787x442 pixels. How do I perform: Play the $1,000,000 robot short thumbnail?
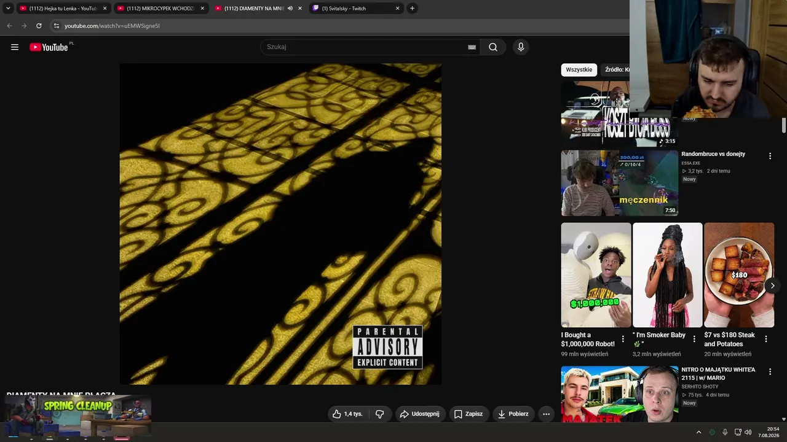[x=596, y=275]
